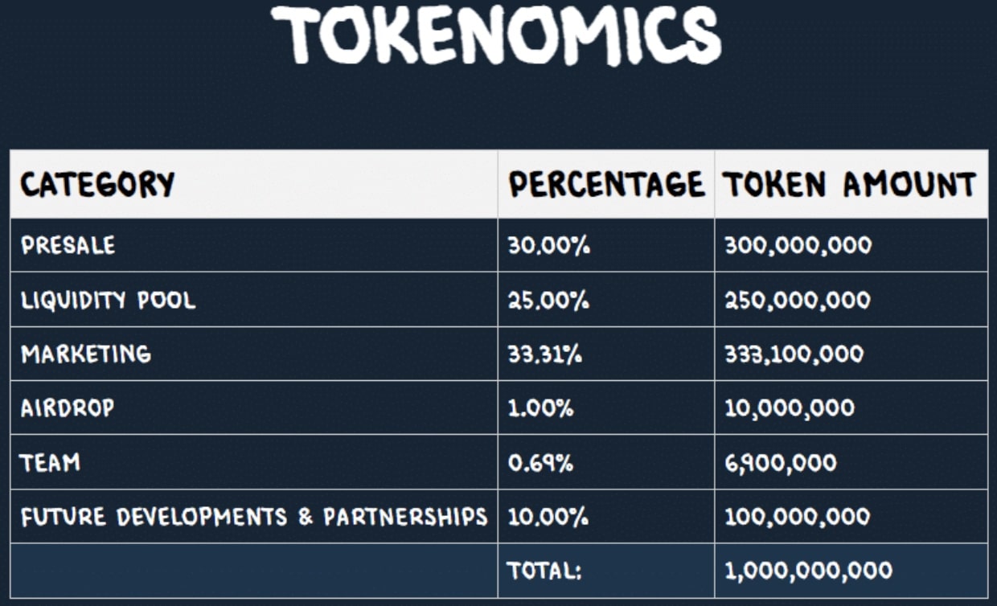This screenshot has width=997, height=606.
Task: Click the TOKENOMICS title heading
Action: coord(495,34)
